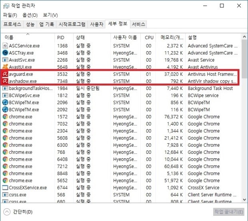Click description Avast Antivirus
Screen dimensions: 248x221
point(203,67)
